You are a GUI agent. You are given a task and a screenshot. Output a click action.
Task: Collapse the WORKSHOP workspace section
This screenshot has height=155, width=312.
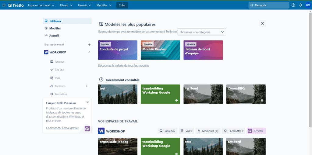point(89,52)
